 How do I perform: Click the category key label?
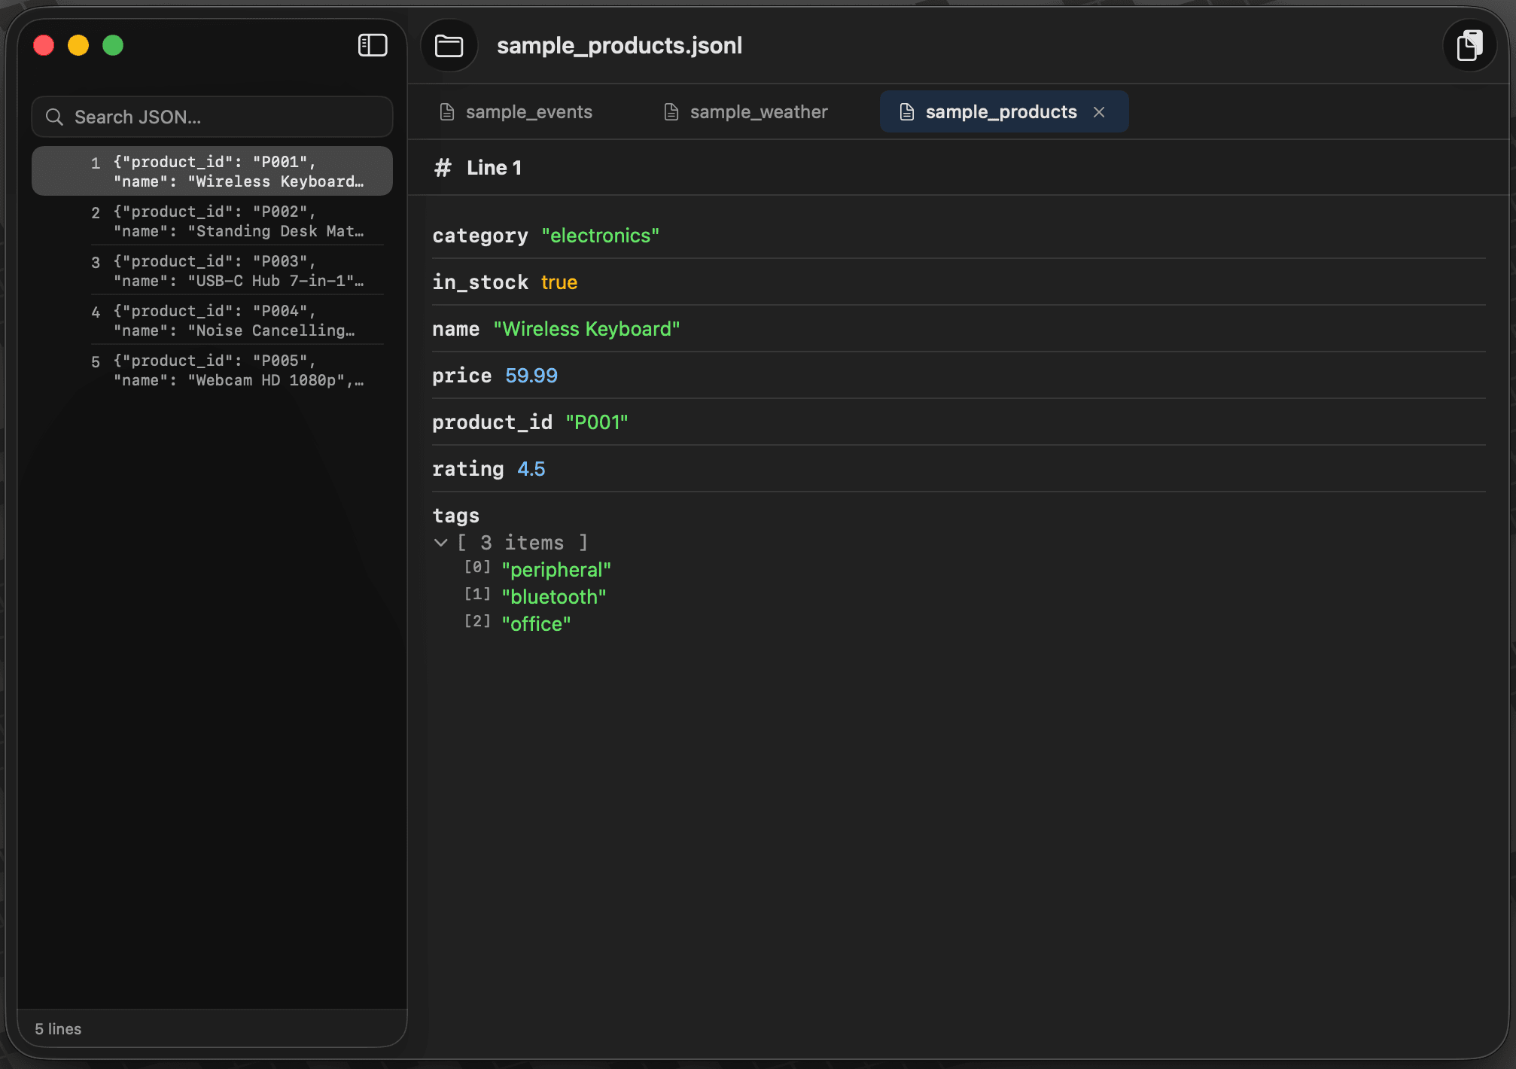[480, 236]
